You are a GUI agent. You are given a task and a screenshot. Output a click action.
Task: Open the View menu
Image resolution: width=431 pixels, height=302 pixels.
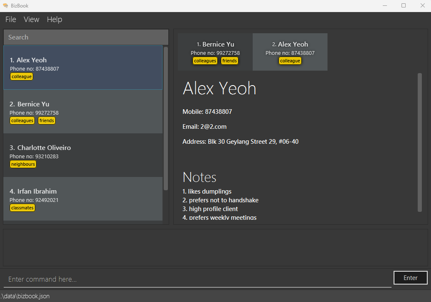click(x=32, y=20)
